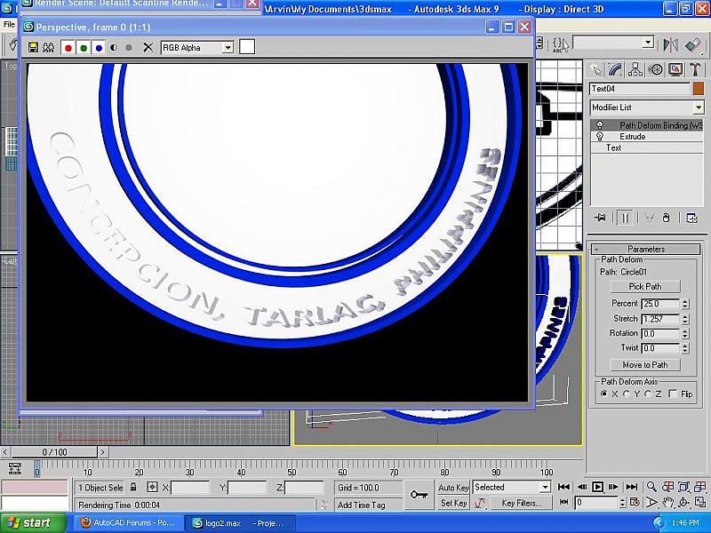711x533 pixels.
Task: Select the Z path deform axis
Action: 649,394
